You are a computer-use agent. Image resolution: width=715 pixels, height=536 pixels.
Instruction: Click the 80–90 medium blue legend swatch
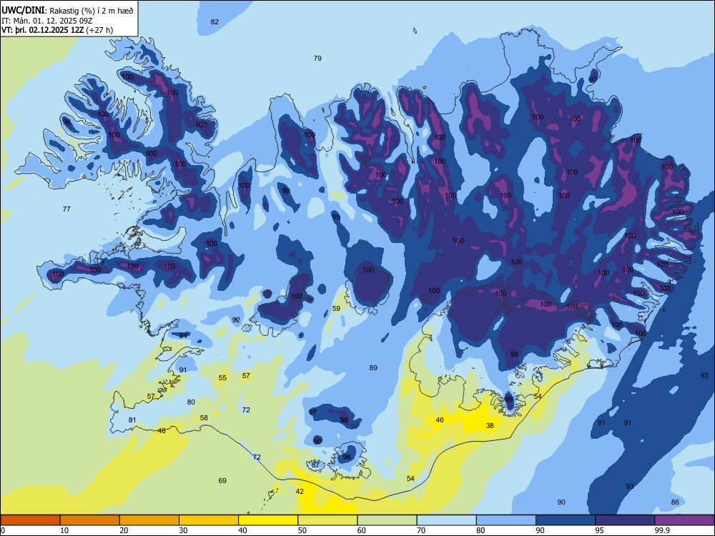[506, 520]
